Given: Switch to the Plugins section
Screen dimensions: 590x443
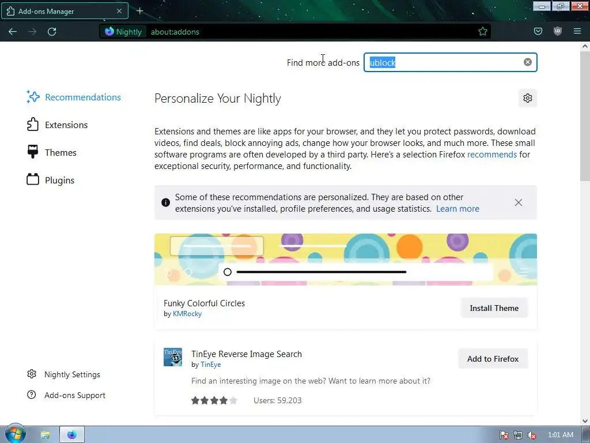Looking at the screenshot, I should click(51, 180).
